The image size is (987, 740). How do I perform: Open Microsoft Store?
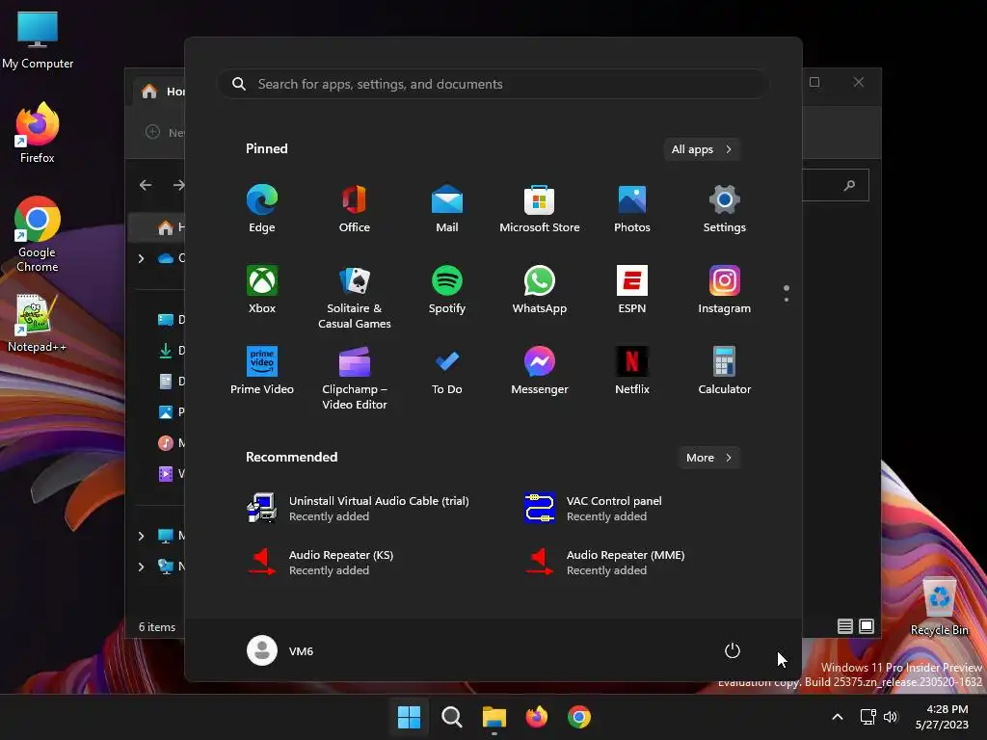point(540,209)
